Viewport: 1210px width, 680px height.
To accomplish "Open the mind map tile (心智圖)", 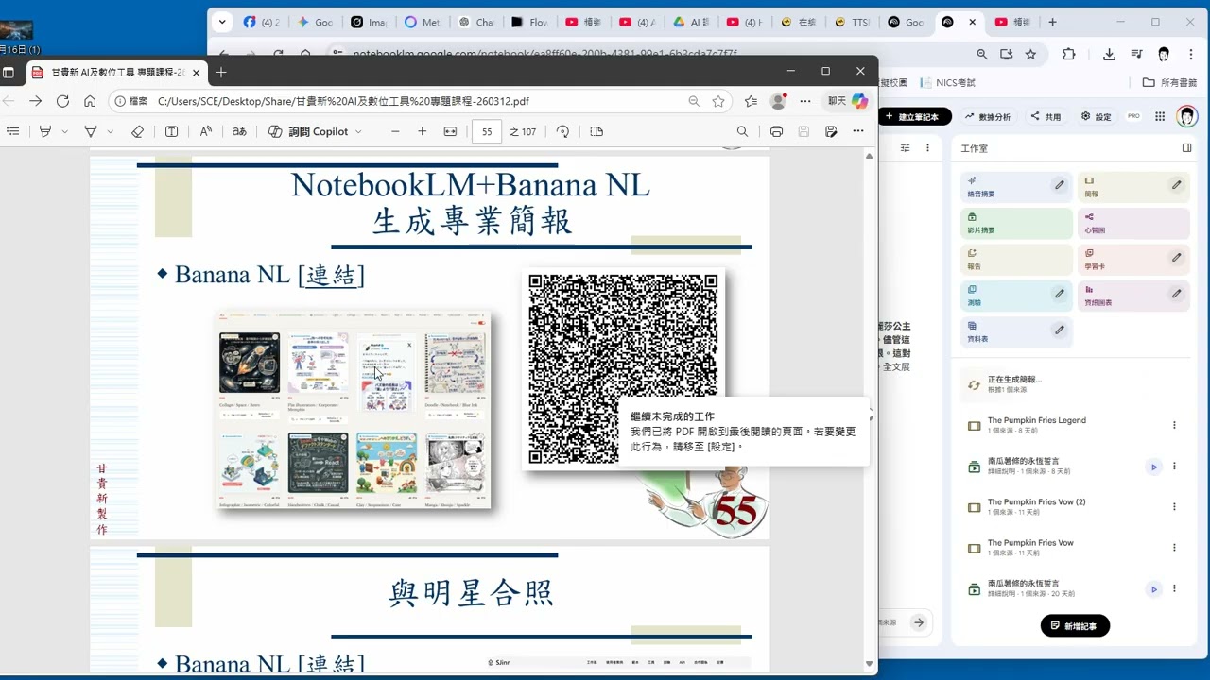I will (x=1132, y=223).
